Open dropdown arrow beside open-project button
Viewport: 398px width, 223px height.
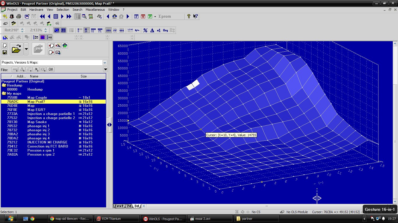[x=26, y=49]
